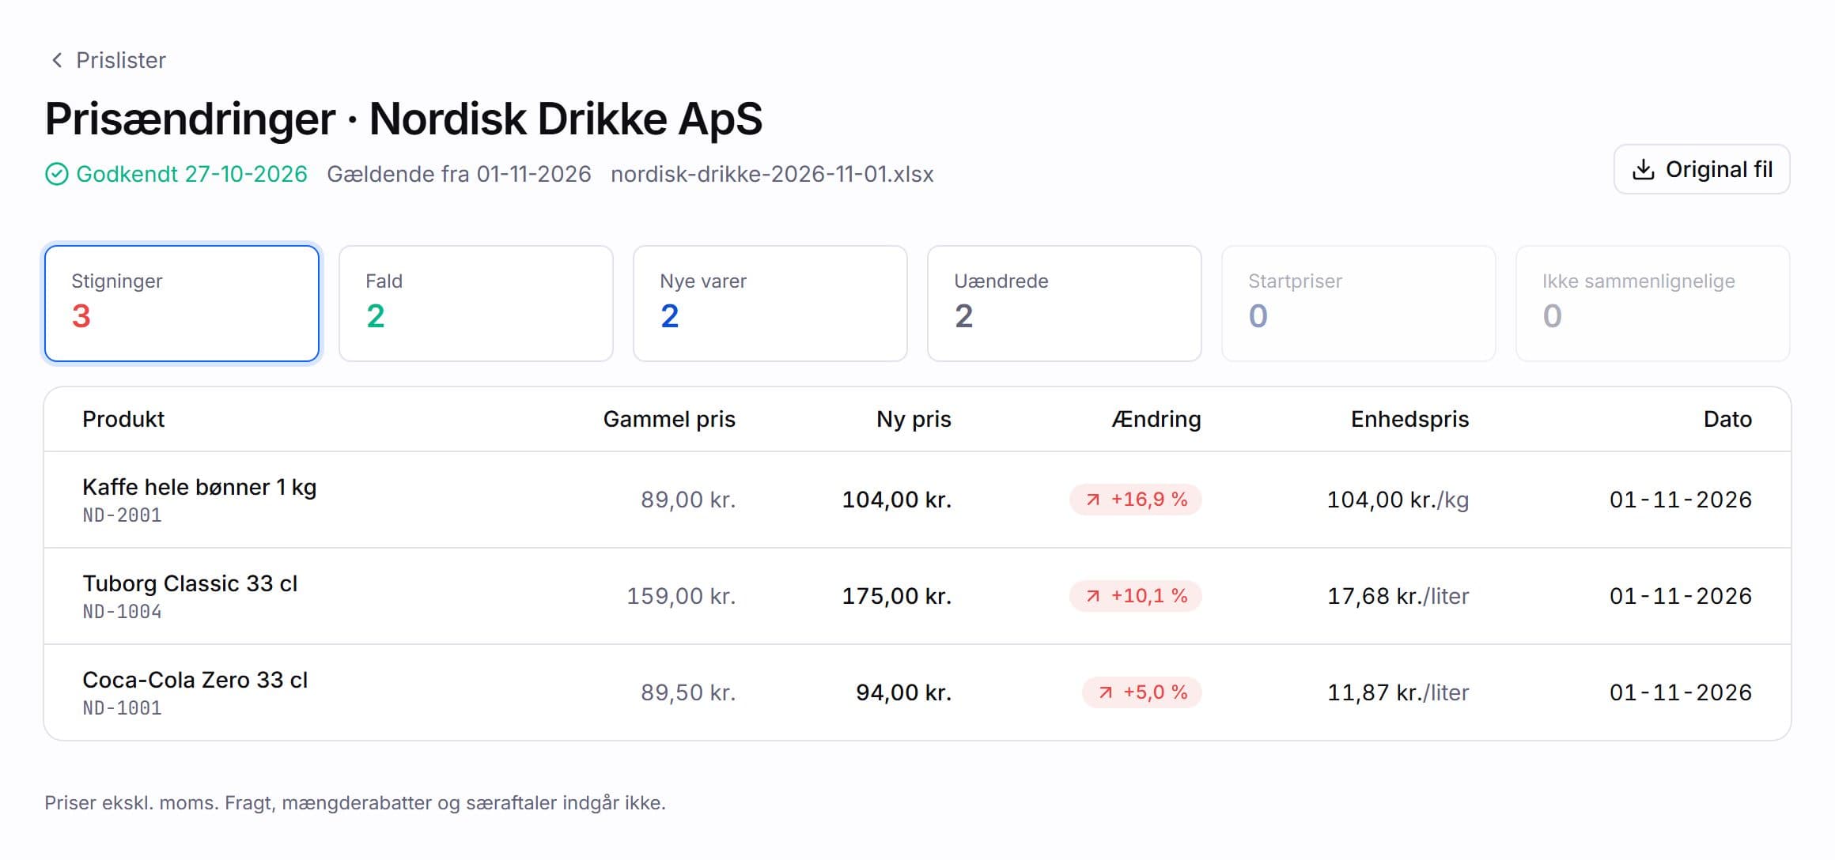Open the Tuborg Classic 33 cl product
Image resolution: width=1835 pixels, height=860 pixels.
coord(190,583)
